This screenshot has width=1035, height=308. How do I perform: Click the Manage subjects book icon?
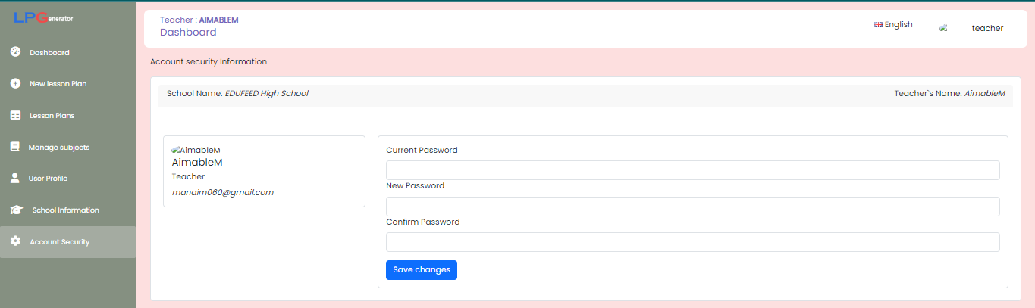click(x=15, y=147)
